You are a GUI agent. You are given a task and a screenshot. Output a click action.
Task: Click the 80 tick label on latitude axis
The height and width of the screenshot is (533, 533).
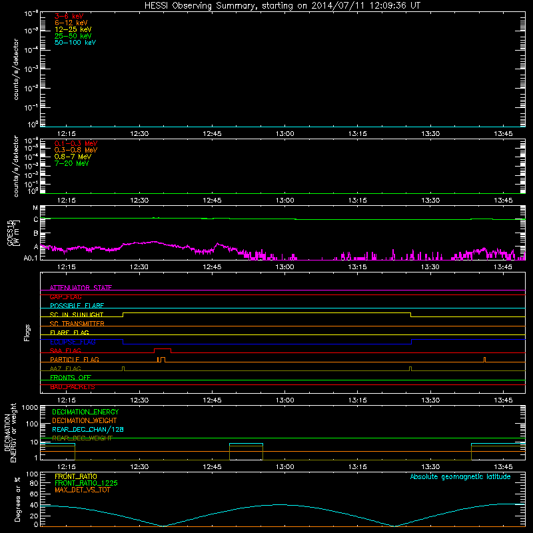tap(34, 483)
